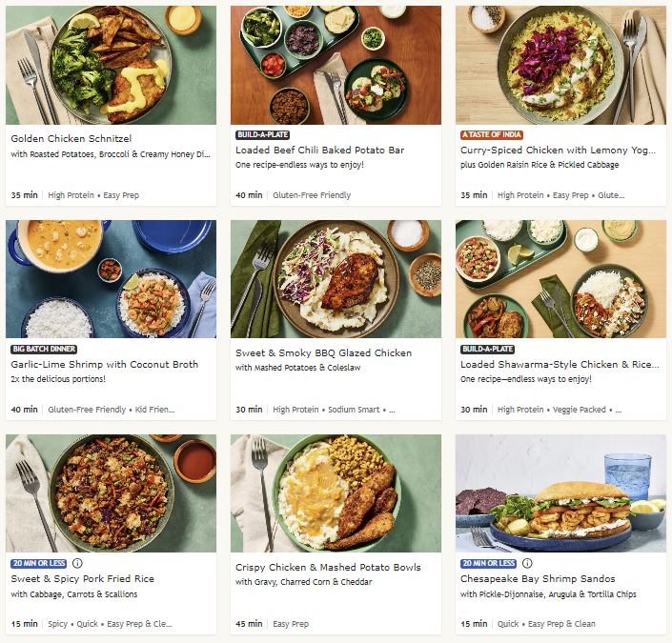Click the info icon on Sweet & Spicy Pork Fried Rice card
672x643 pixels.
click(x=77, y=564)
